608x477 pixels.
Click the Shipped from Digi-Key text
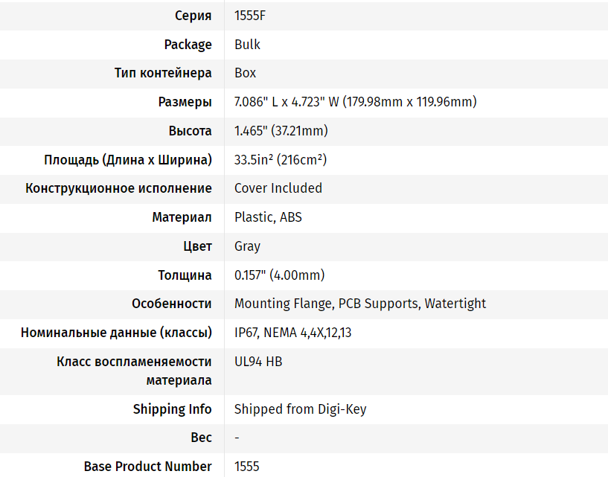pos(301,409)
